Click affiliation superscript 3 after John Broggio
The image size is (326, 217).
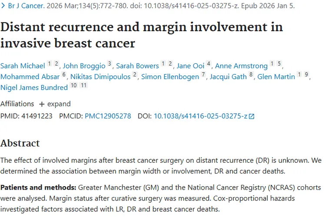110,64
